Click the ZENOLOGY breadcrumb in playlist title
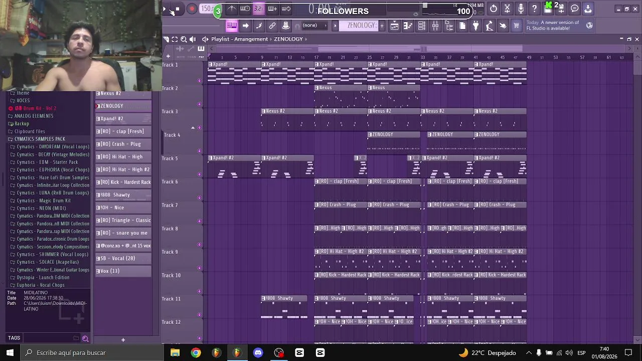 288,39
